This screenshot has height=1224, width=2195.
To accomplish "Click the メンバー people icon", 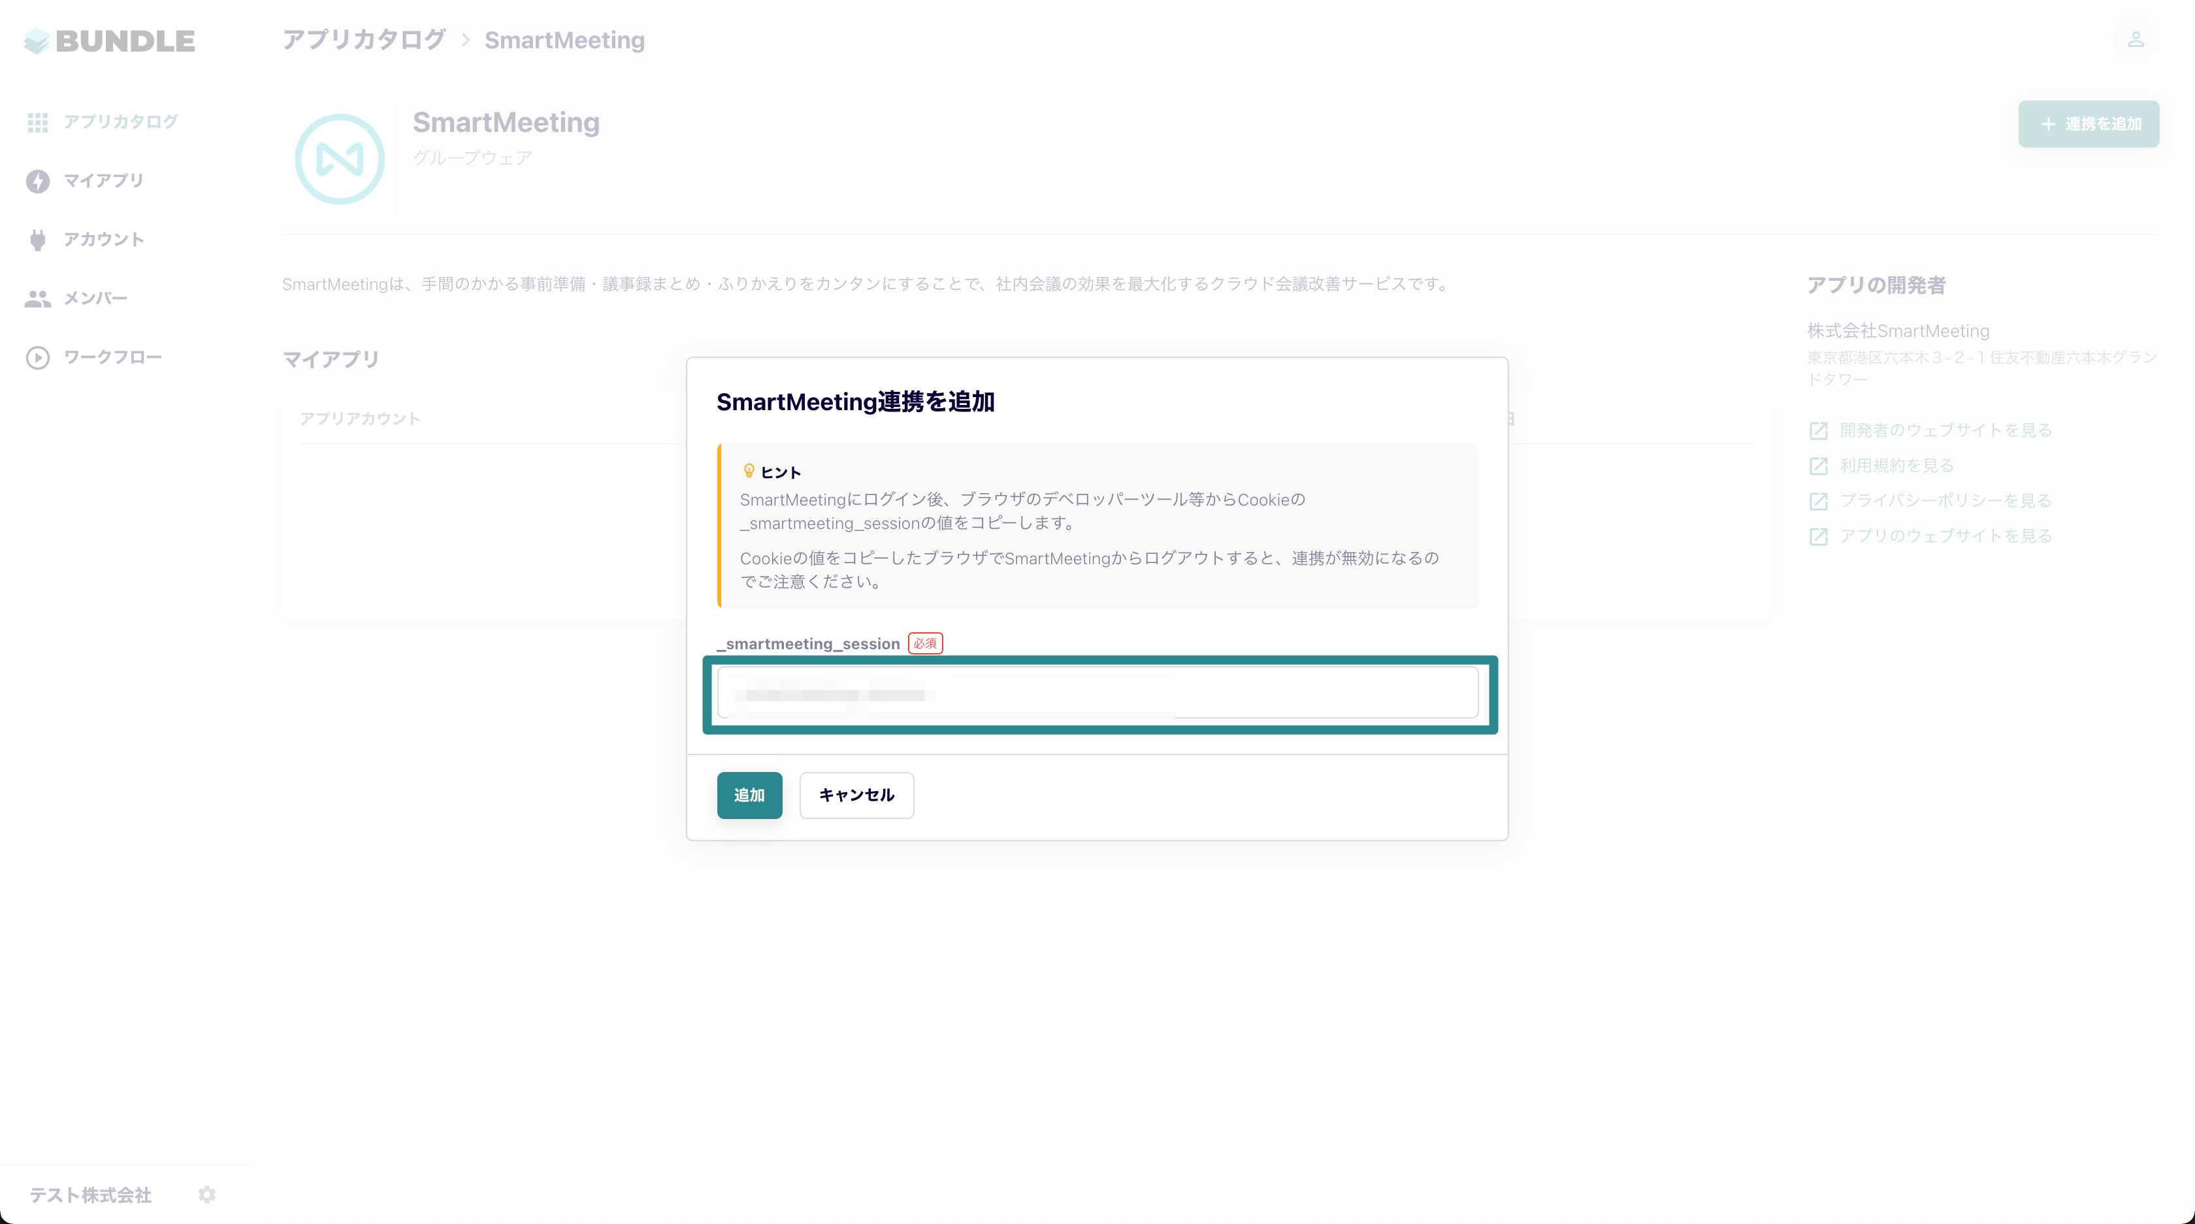I will (x=37, y=299).
